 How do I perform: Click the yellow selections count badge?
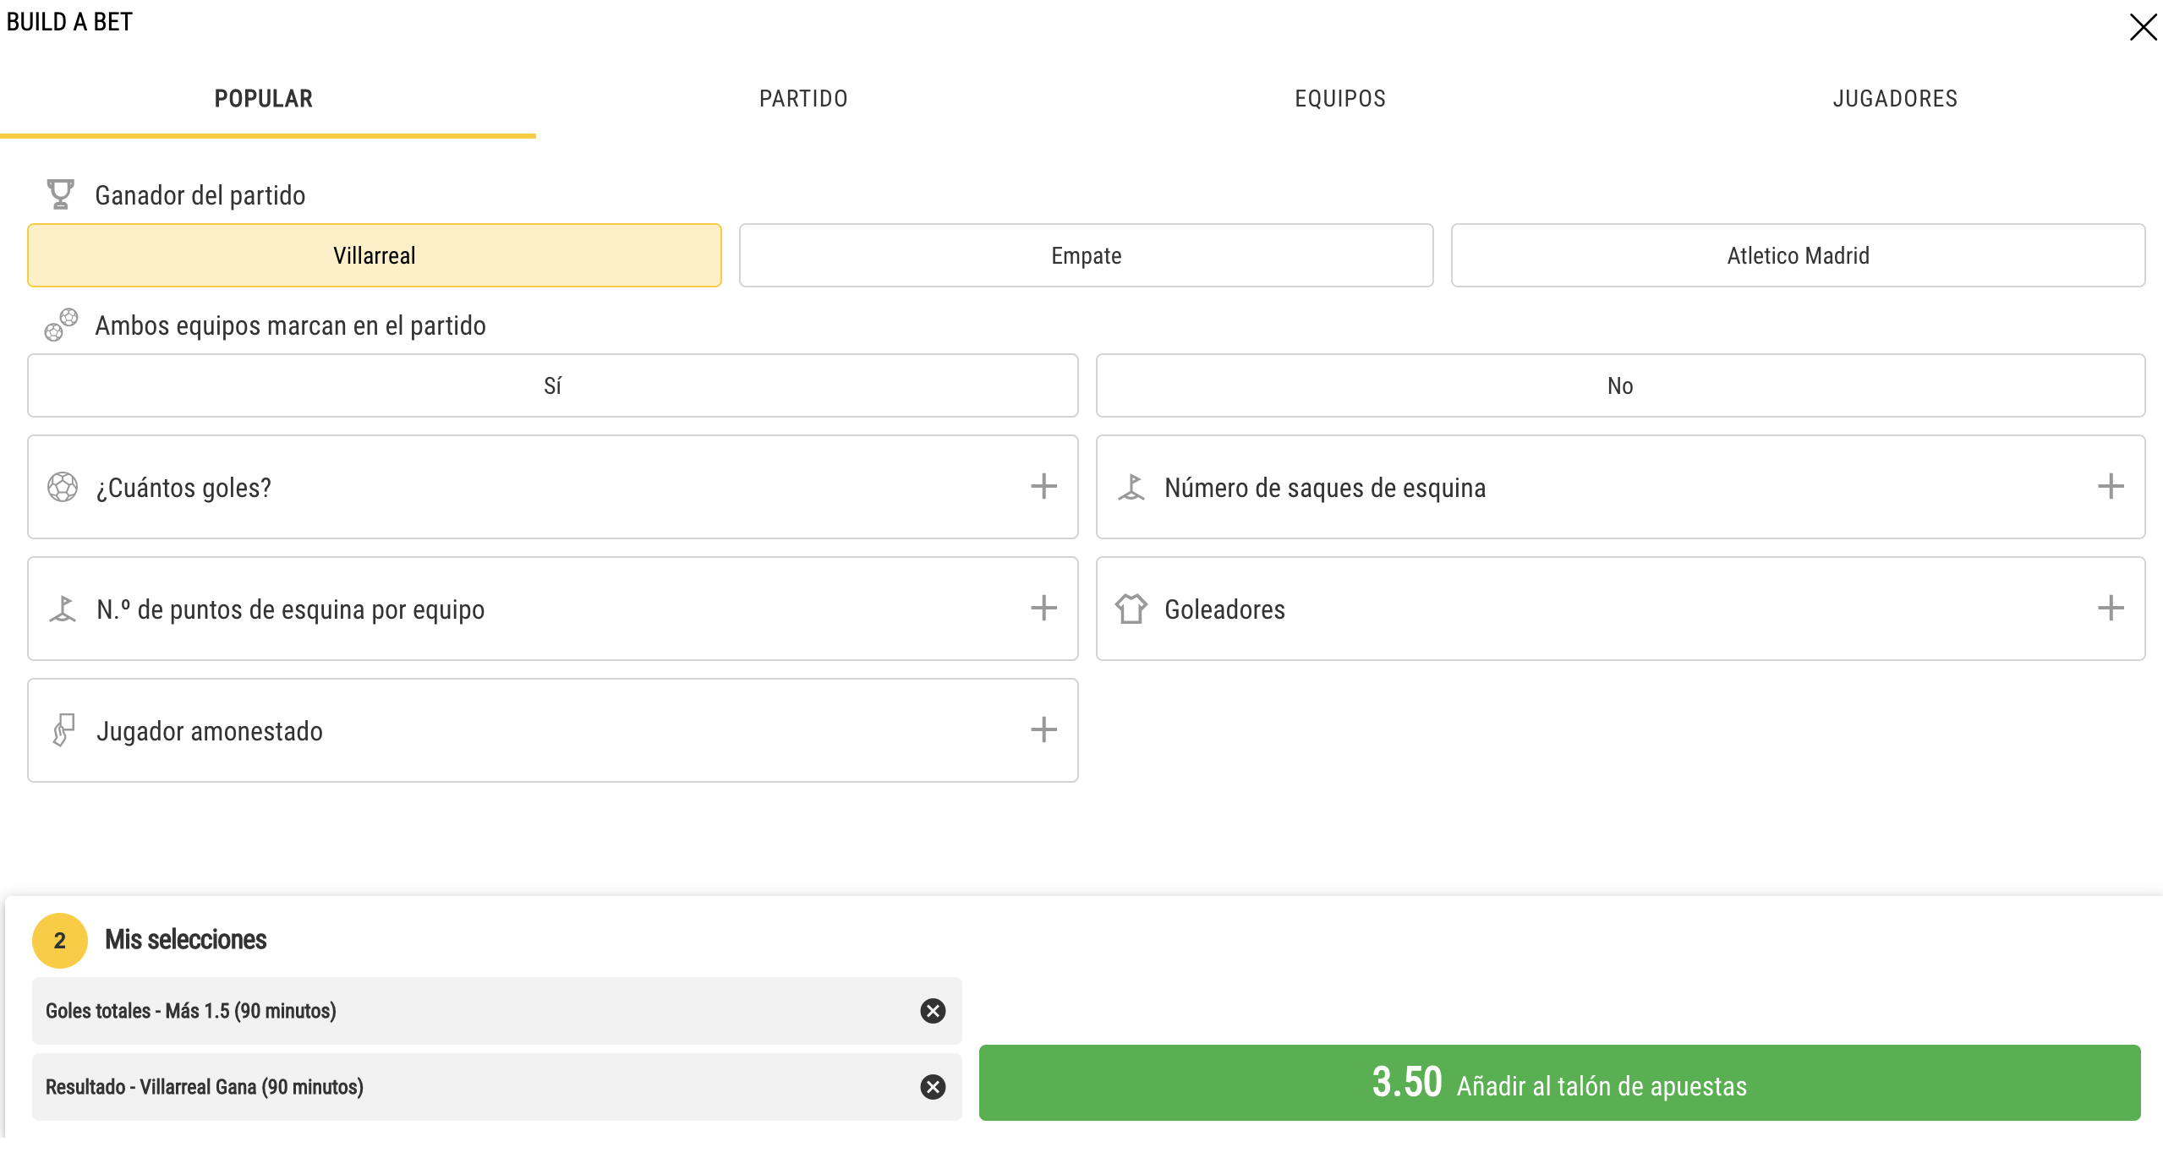60,940
